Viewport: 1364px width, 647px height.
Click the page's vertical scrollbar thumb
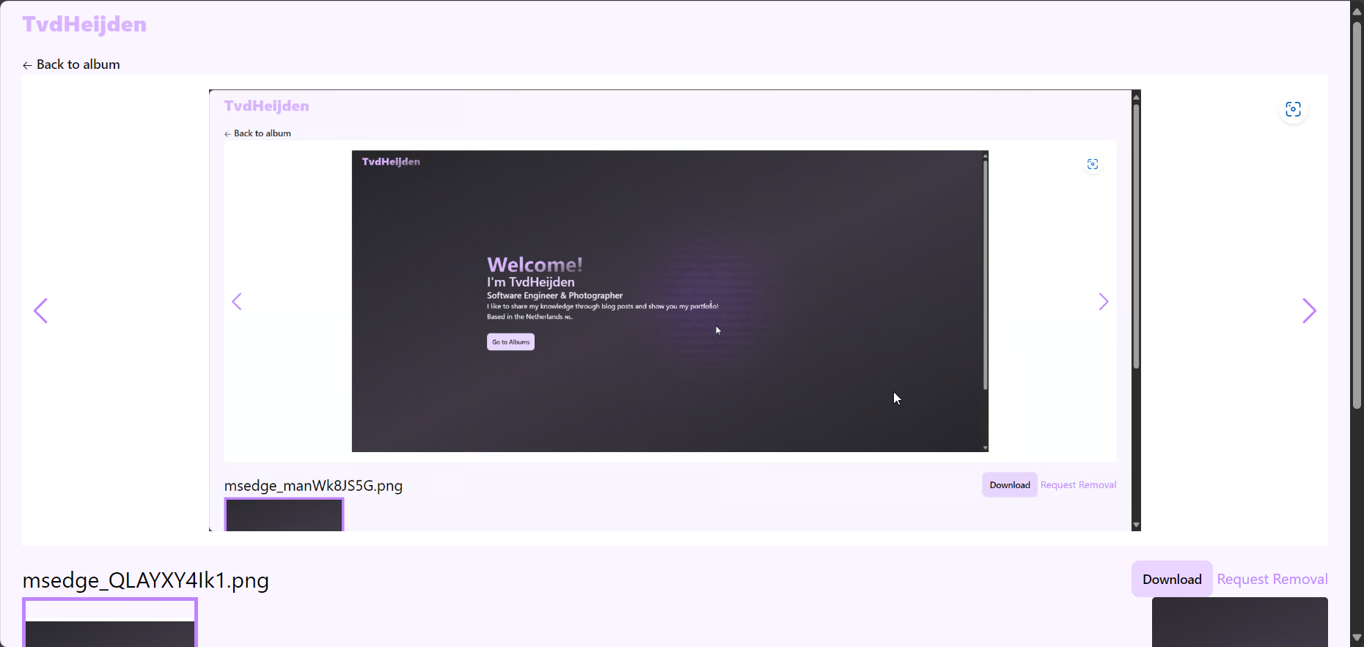click(1357, 212)
